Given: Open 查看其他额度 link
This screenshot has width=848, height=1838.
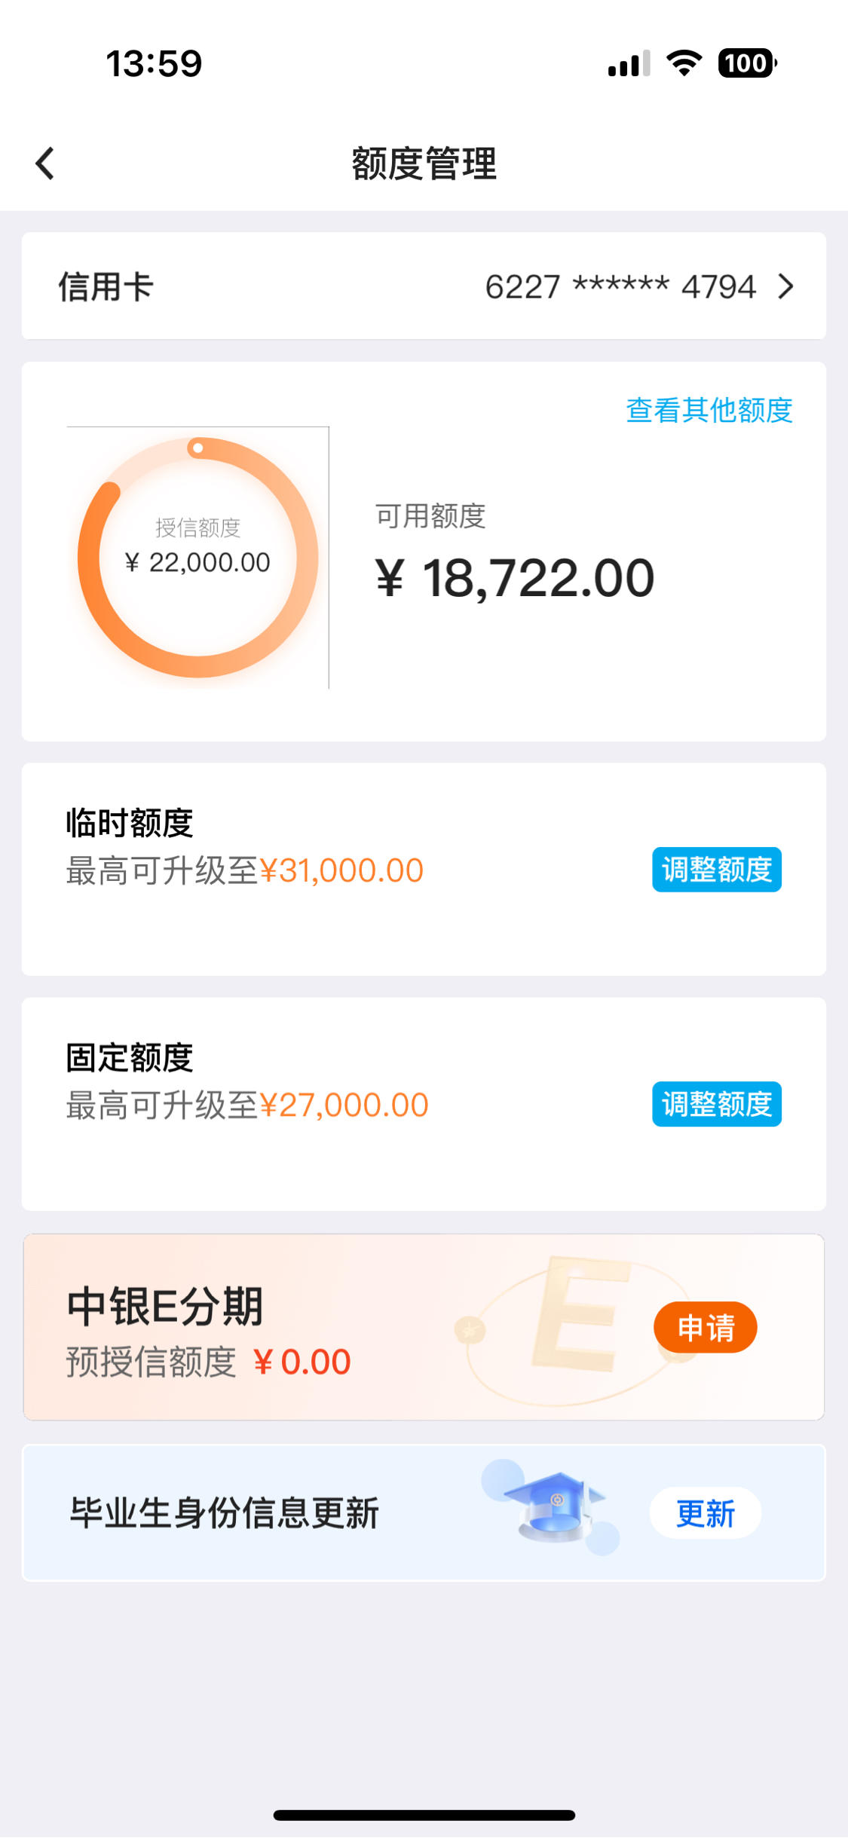Looking at the screenshot, I should (x=709, y=410).
